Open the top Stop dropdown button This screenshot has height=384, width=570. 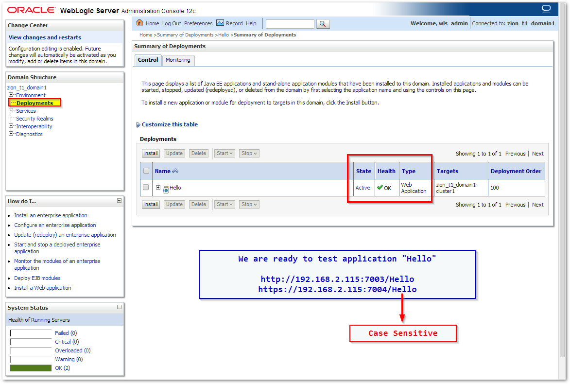coord(249,154)
